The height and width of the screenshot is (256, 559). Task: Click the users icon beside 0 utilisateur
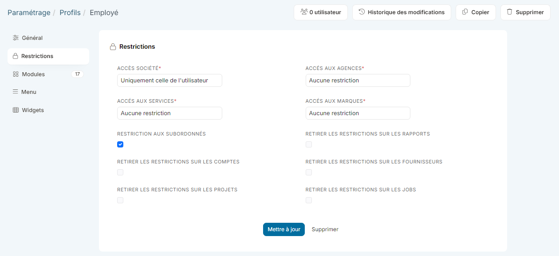pyautogui.click(x=304, y=12)
